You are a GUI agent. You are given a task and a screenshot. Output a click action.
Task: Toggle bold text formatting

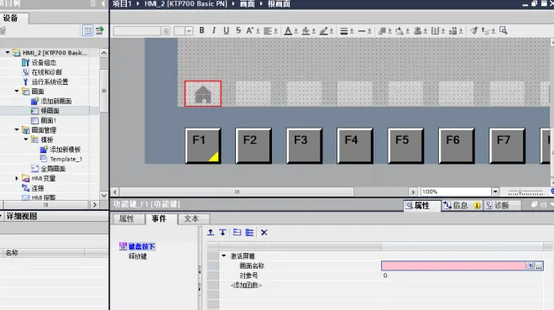(x=201, y=30)
